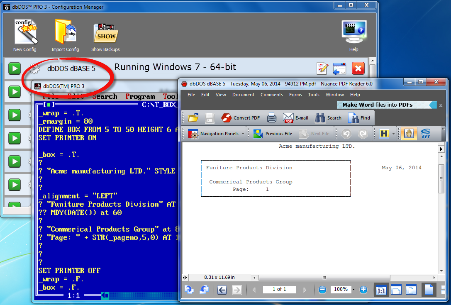Open Program menu in dbDOS PRO 3
Image resolution: width=451 pixels, height=305 pixels.
(x=140, y=96)
